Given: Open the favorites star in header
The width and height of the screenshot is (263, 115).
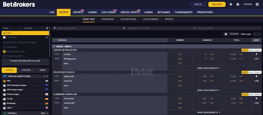Looking at the screenshot, I should click(x=231, y=4).
